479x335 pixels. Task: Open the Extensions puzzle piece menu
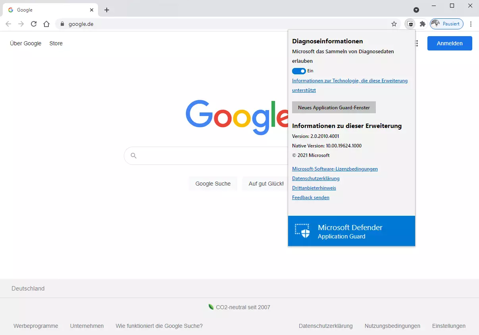[x=423, y=24]
